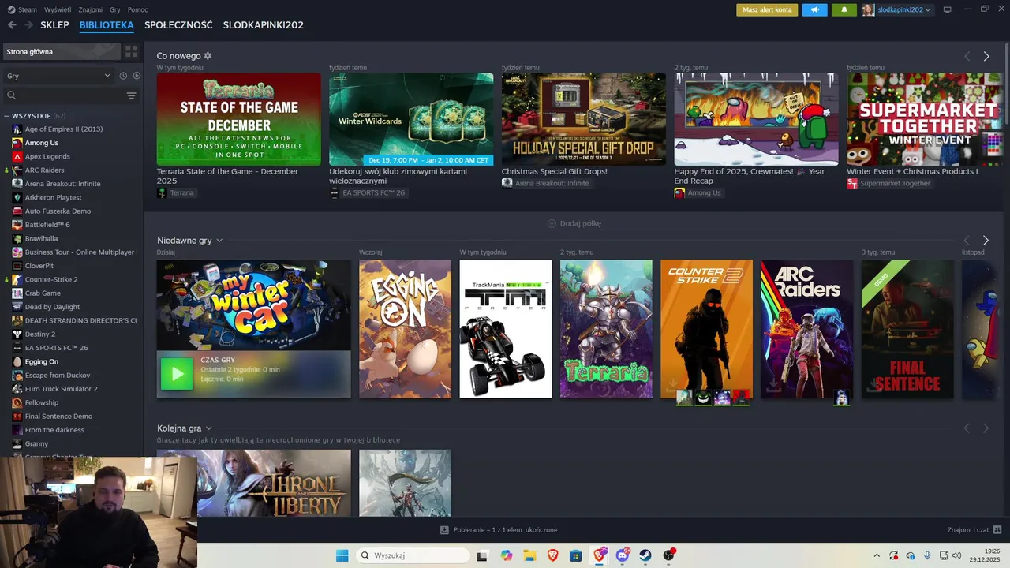1010x568 pixels.
Task: Open Discord from the Windows taskbar
Action: (623, 555)
